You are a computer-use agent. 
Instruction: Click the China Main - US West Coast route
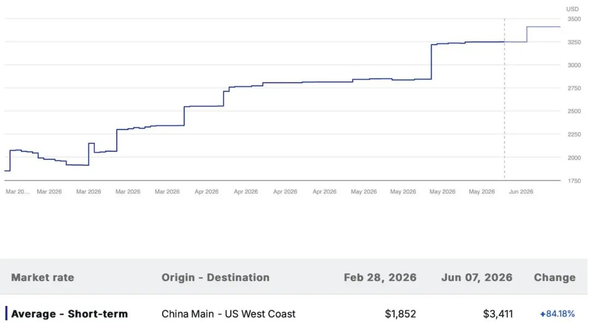pyautogui.click(x=229, y=313)
